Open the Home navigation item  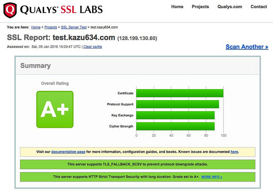click(177, 7)
